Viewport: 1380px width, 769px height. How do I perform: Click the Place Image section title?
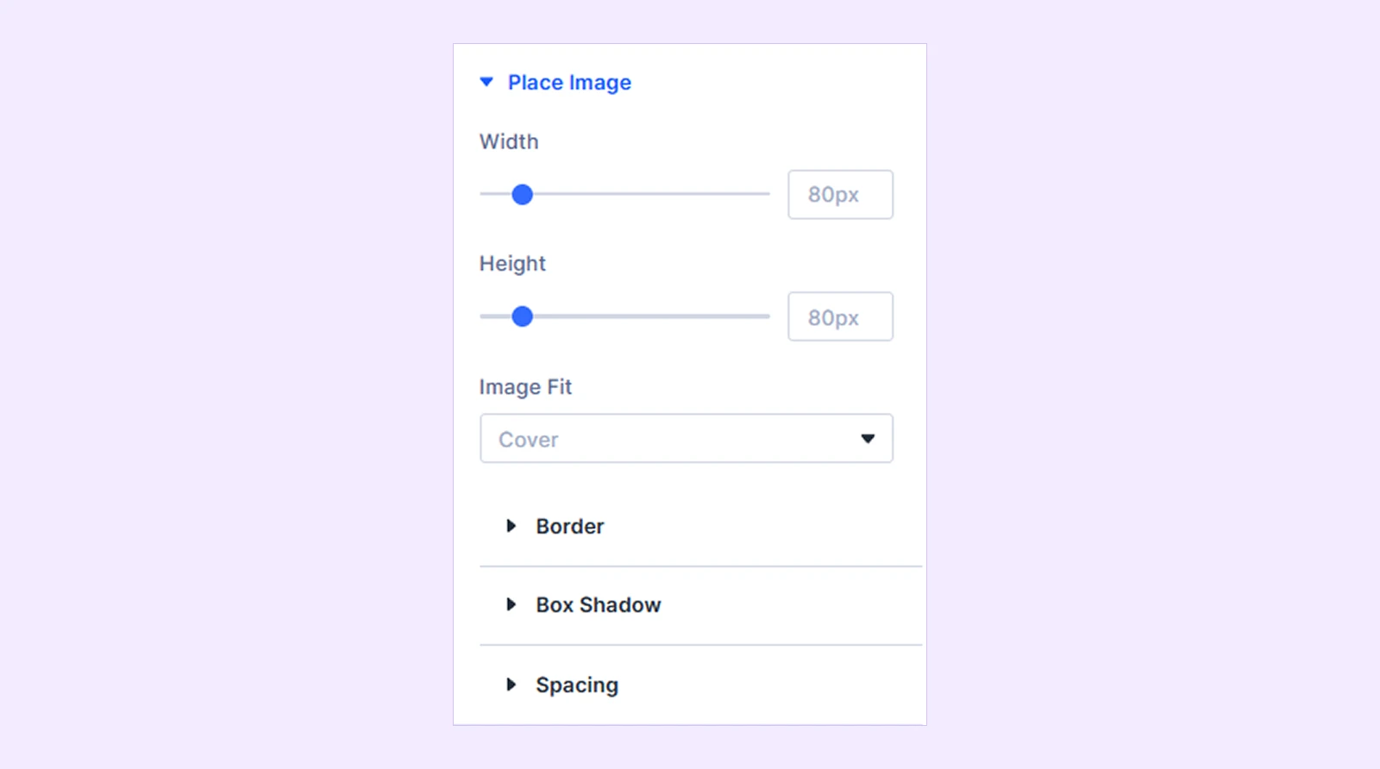click(x=569, y=83)
